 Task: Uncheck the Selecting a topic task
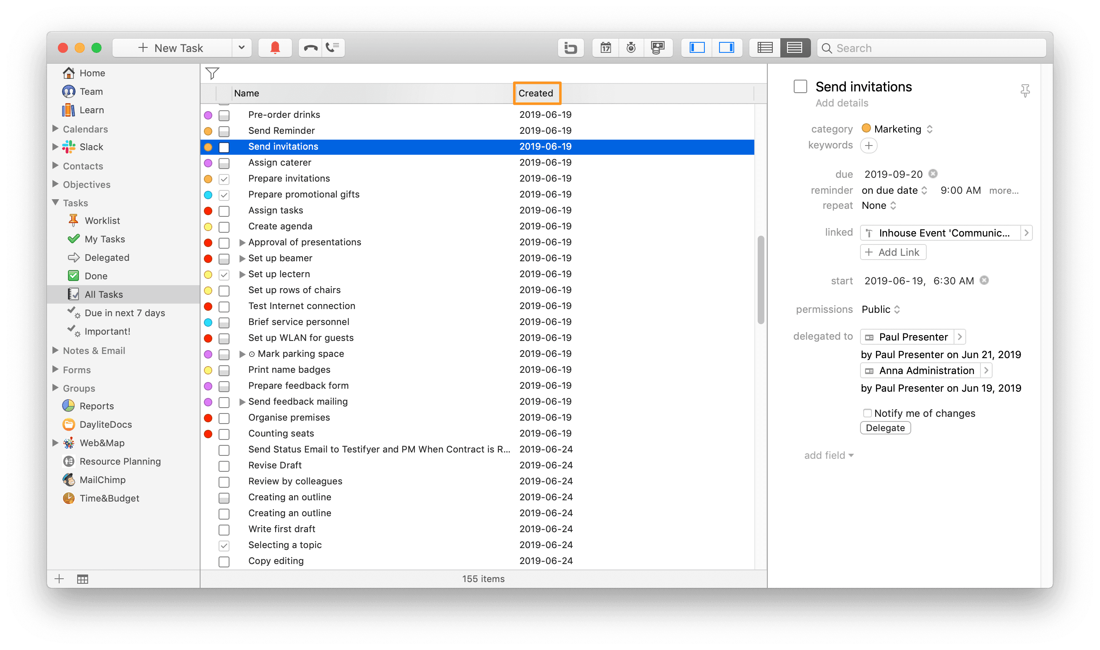pos(224,545)
